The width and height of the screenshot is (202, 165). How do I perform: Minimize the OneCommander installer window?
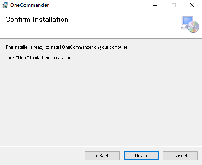[x=155, y=5]
